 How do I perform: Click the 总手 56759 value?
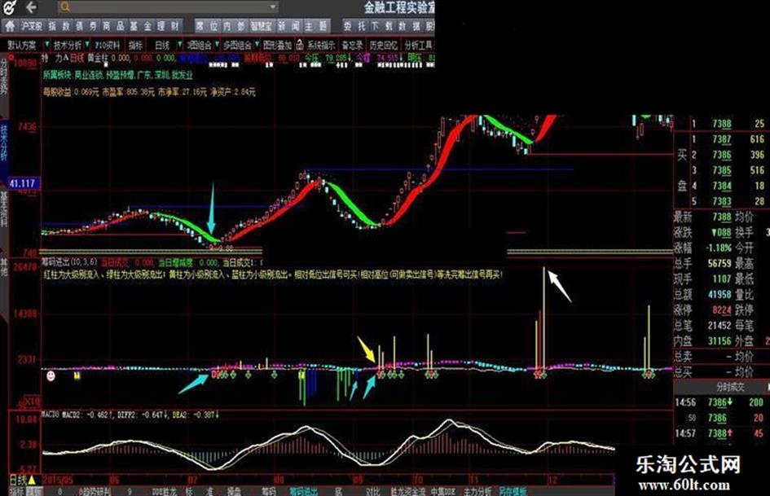[719, 263]
